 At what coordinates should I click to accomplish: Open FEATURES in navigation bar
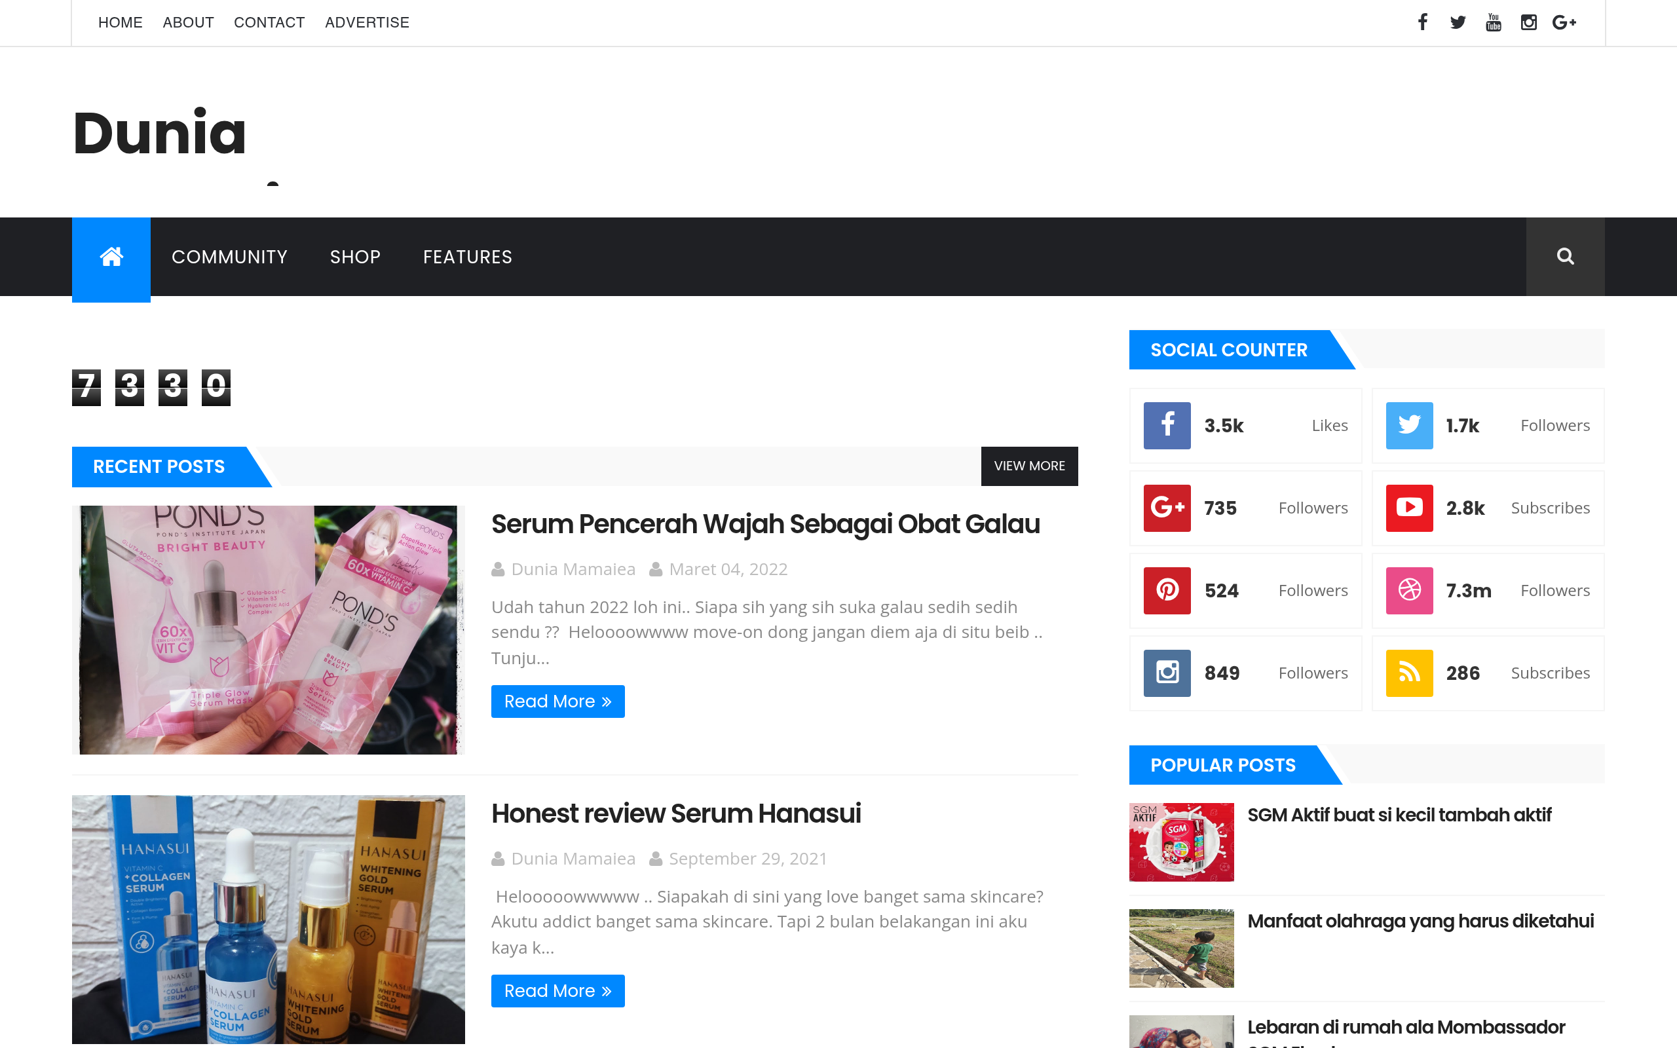pyautogui.click(x=467, y=257)
